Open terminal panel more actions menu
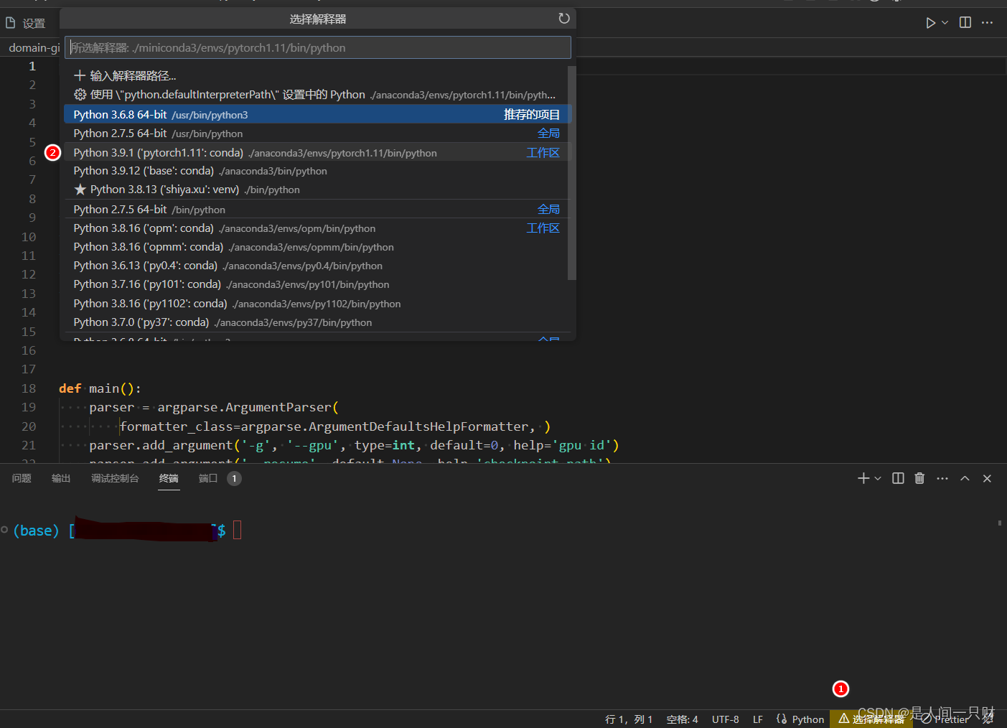Image resolution: width=1007 pixels, height=728 pixels. (942, 478)
